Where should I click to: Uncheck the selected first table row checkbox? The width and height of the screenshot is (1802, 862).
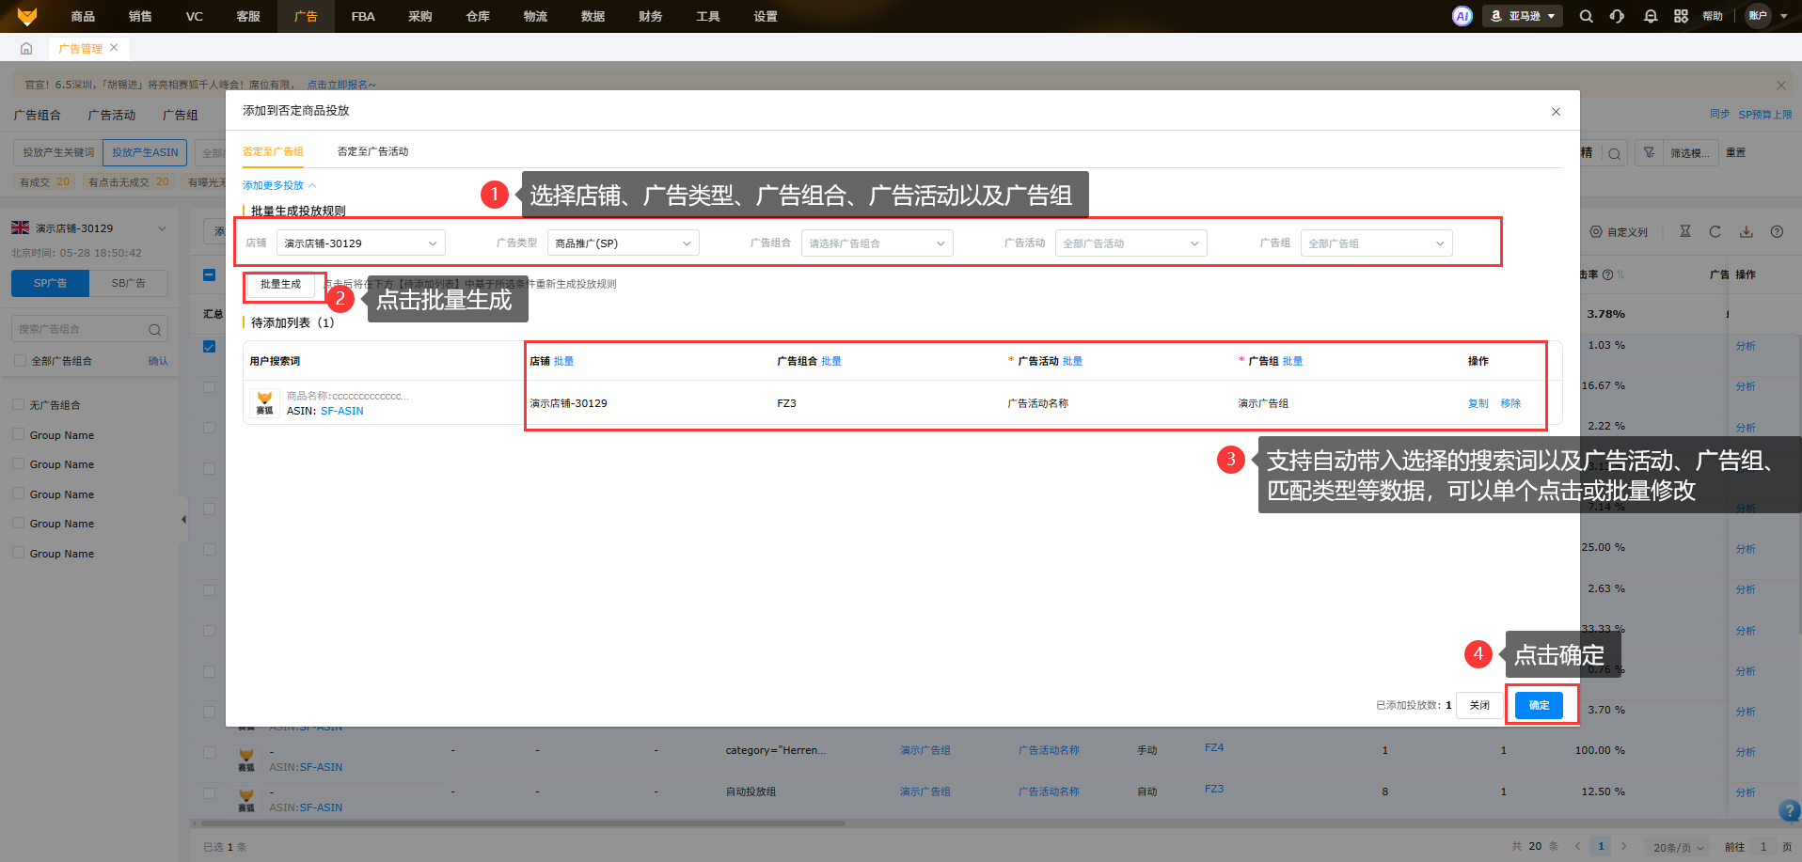tap(209, 346)
